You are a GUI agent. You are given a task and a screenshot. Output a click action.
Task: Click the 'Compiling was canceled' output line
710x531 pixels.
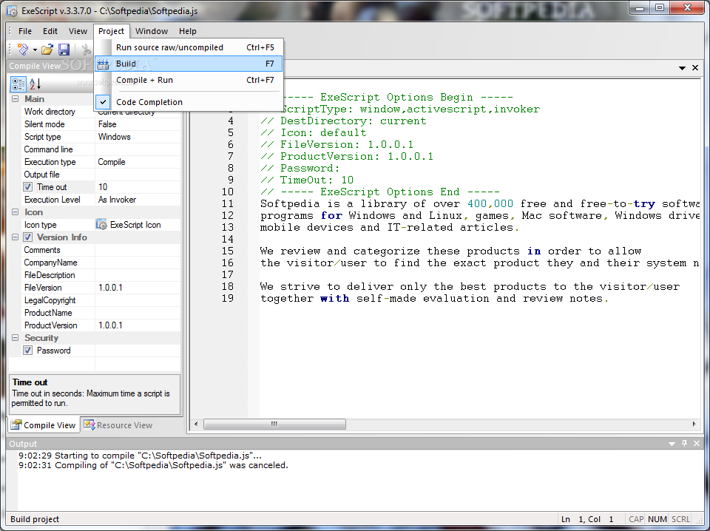(x=153, y=465)
